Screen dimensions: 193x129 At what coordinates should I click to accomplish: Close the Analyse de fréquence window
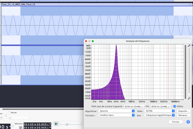(x=86, y=41)
